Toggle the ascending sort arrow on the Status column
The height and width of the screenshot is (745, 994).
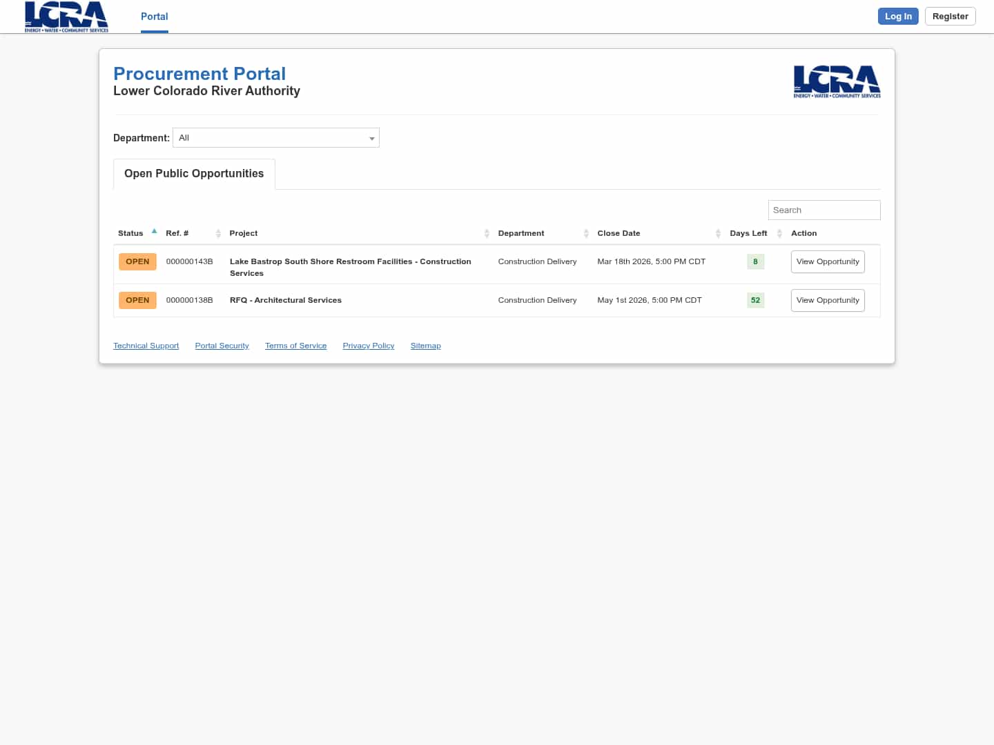[154, 230]
